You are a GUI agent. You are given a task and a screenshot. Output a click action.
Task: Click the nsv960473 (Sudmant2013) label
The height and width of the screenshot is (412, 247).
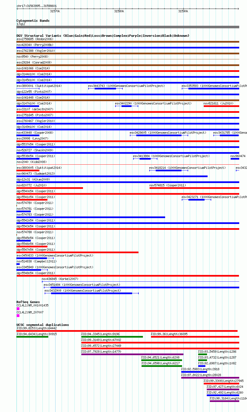click(36, 174)
